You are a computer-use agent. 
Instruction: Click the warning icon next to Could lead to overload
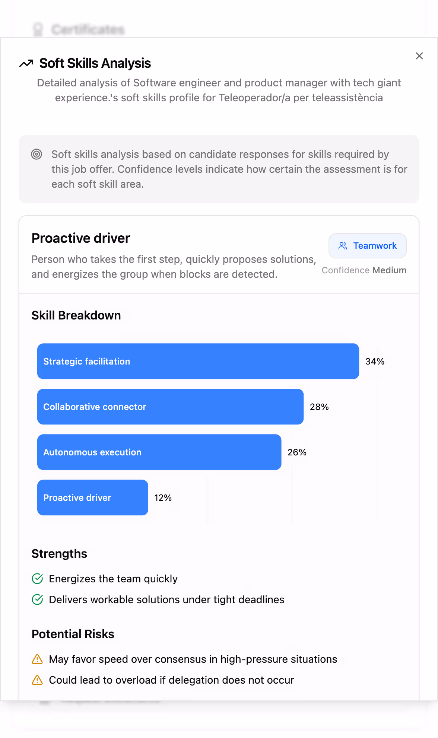37,680
